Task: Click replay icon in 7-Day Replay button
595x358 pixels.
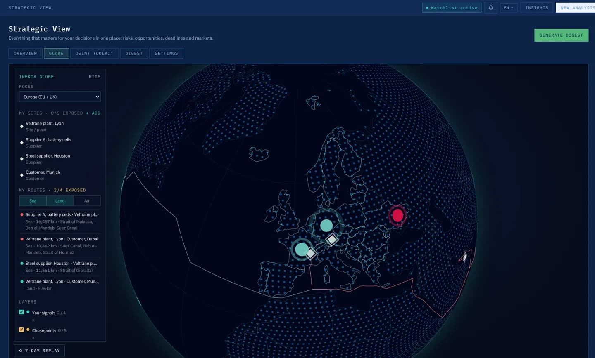Action: tap(20, 351)
